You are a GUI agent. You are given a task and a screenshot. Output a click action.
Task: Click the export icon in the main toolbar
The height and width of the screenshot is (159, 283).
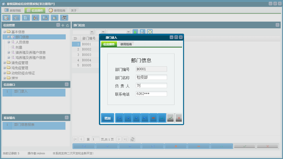click(54, 17)
